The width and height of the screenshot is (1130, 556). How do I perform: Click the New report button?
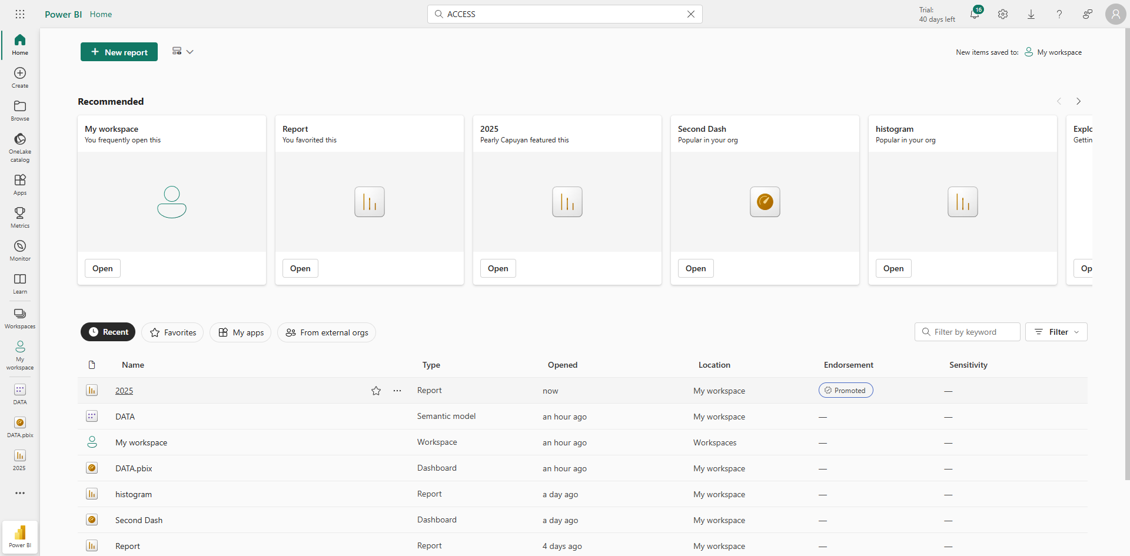119,52
